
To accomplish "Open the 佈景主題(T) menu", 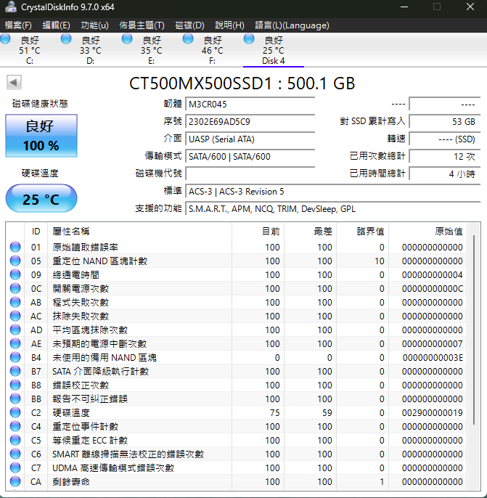I will click(x=142, y=25).
